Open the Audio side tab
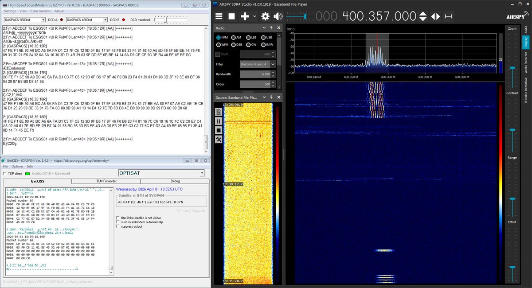 point(526,30)
